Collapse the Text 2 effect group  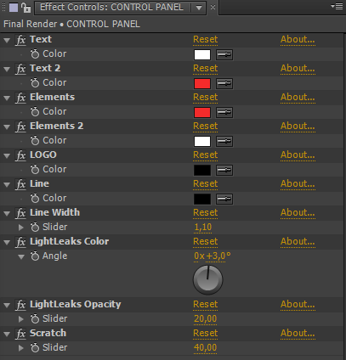tap(7, 69)
